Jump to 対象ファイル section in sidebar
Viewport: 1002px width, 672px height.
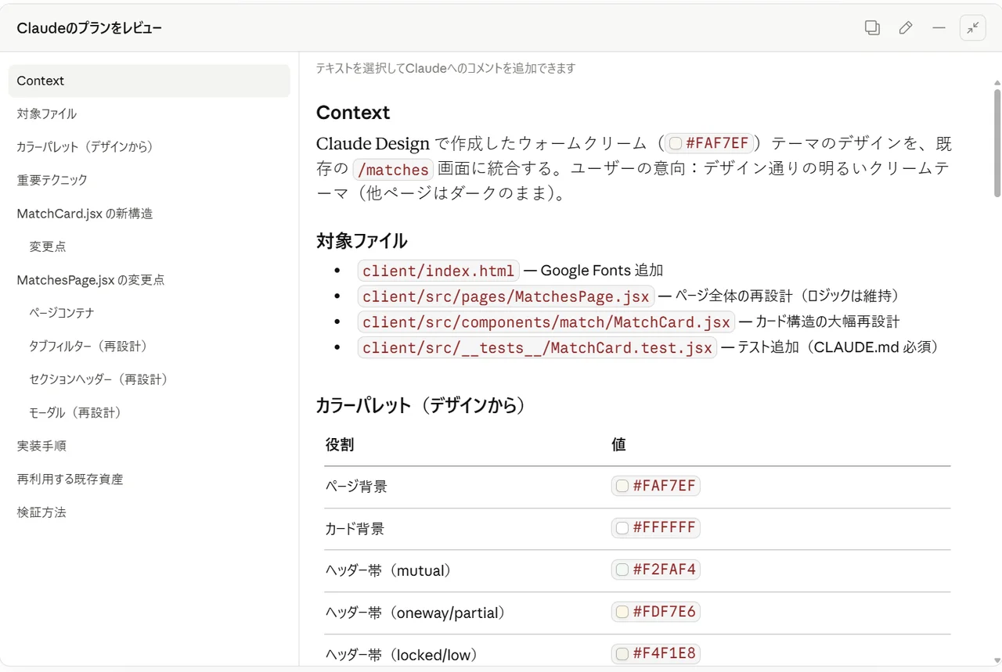click(x=47, y=113)
